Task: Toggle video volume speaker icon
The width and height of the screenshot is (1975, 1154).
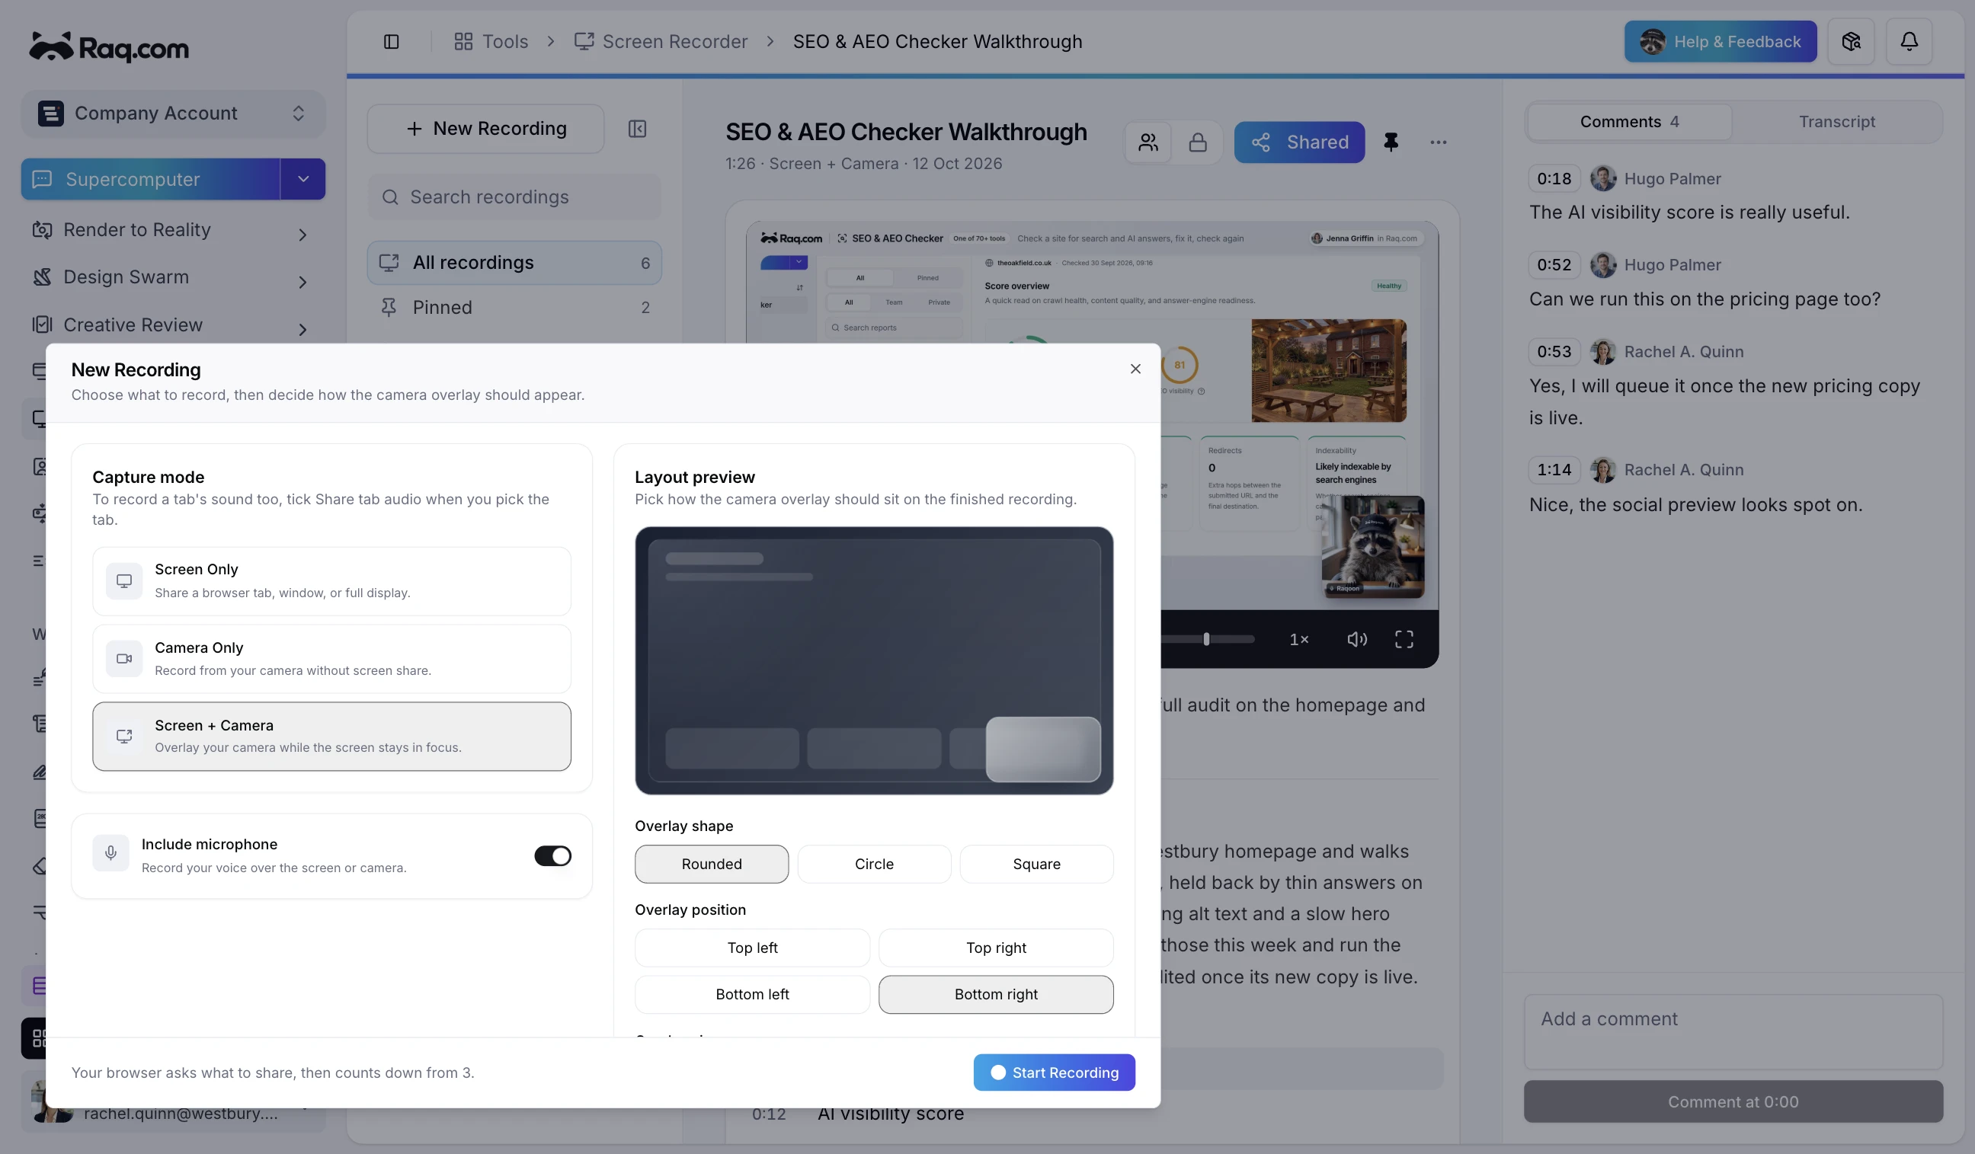Action: click(1356, 640)
